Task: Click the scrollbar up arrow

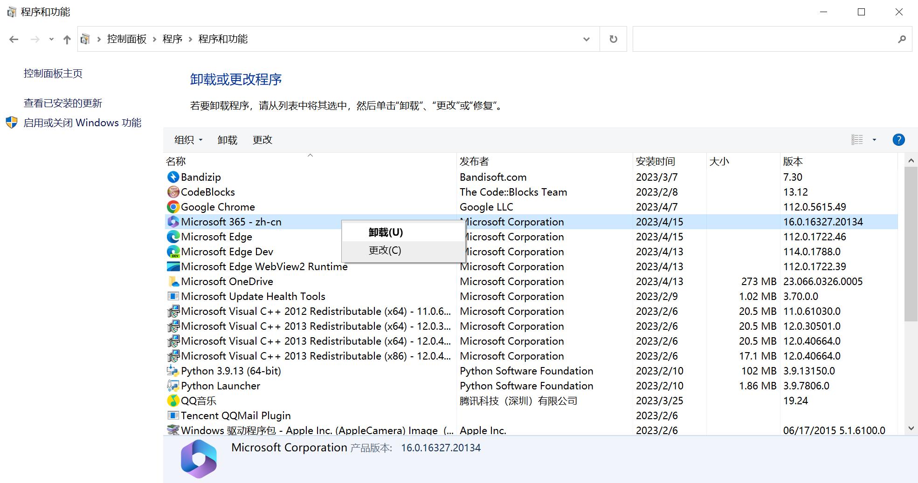Action: 911,160
